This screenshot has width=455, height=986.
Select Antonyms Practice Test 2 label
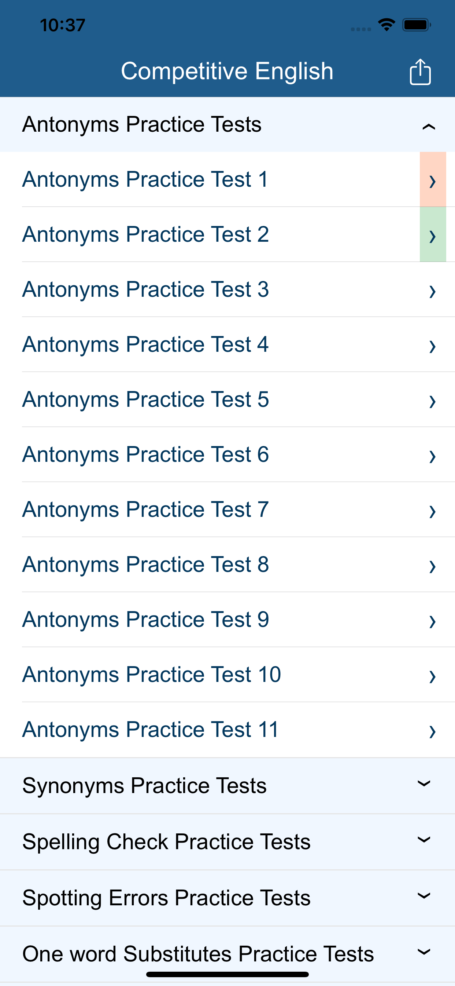(145, 234)
